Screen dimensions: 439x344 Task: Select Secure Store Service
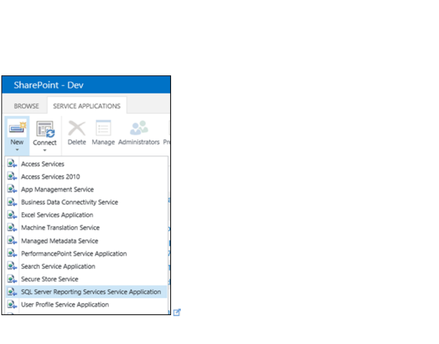tap(87, 279)
